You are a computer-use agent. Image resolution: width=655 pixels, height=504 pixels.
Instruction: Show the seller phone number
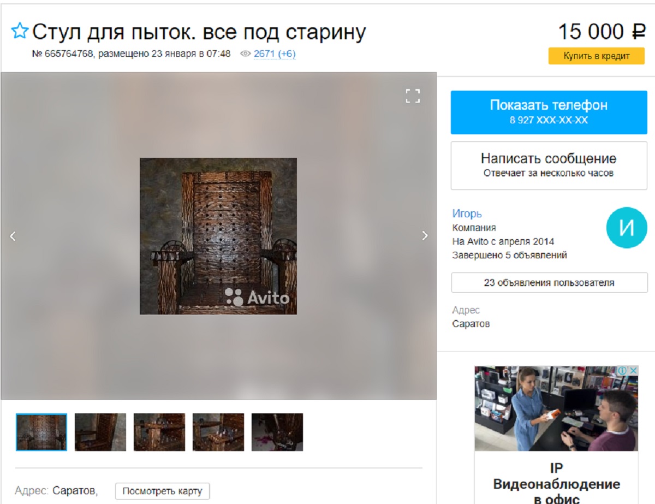(549, 112)
